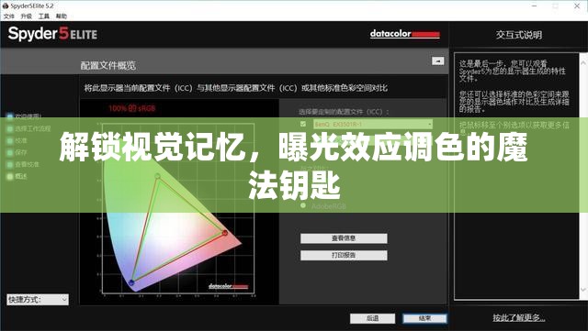Click the 交互式说明 panel title

pyautogui.click(x=519, y=35)
